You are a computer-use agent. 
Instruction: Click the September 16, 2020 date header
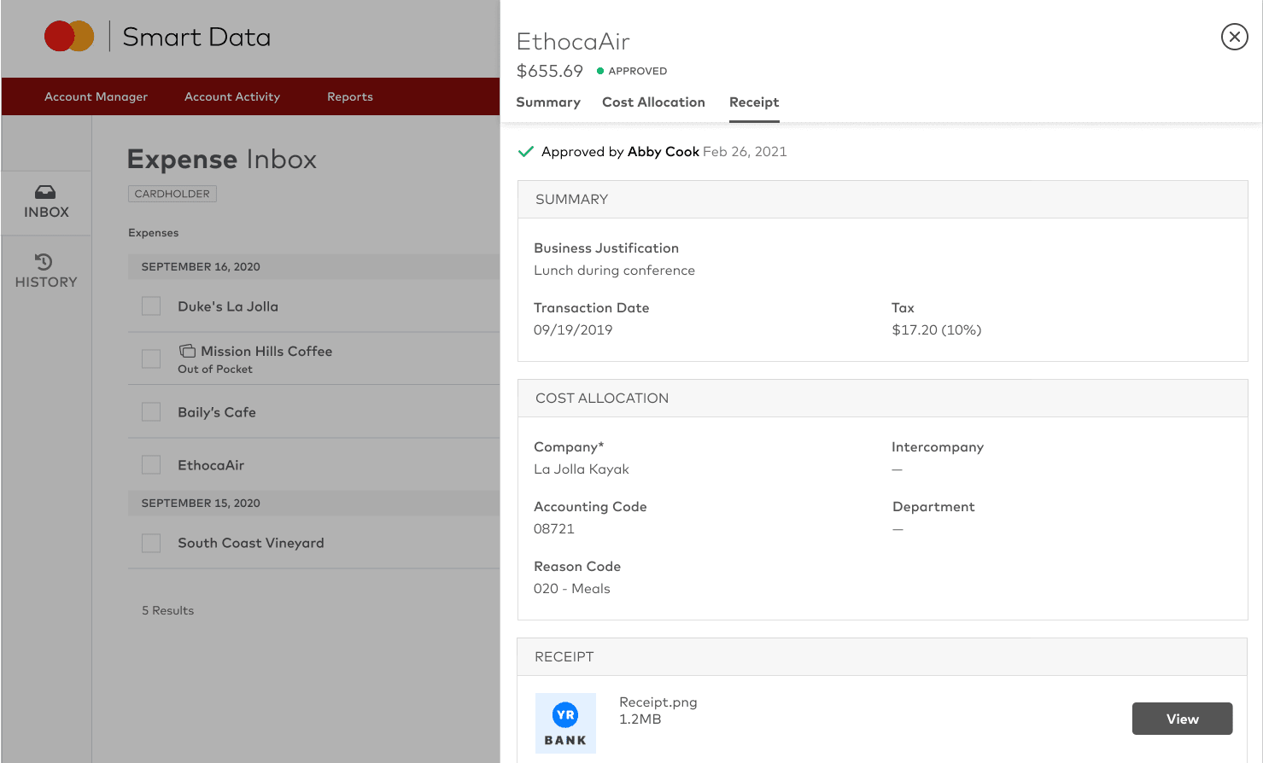point(313,266)
